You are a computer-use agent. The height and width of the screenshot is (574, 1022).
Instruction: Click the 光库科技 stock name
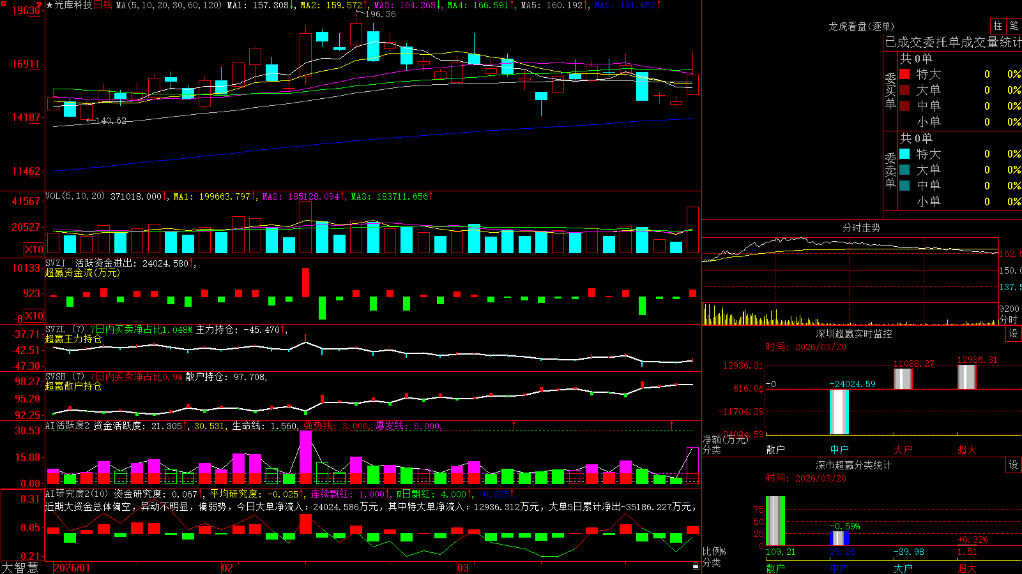(x=73, y=5)
